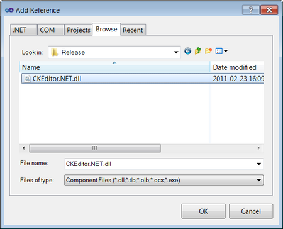This screenshot has height=229, width=283.
Task: Click the horizontal scrollbar thumb
Action: tap(95, 148)
